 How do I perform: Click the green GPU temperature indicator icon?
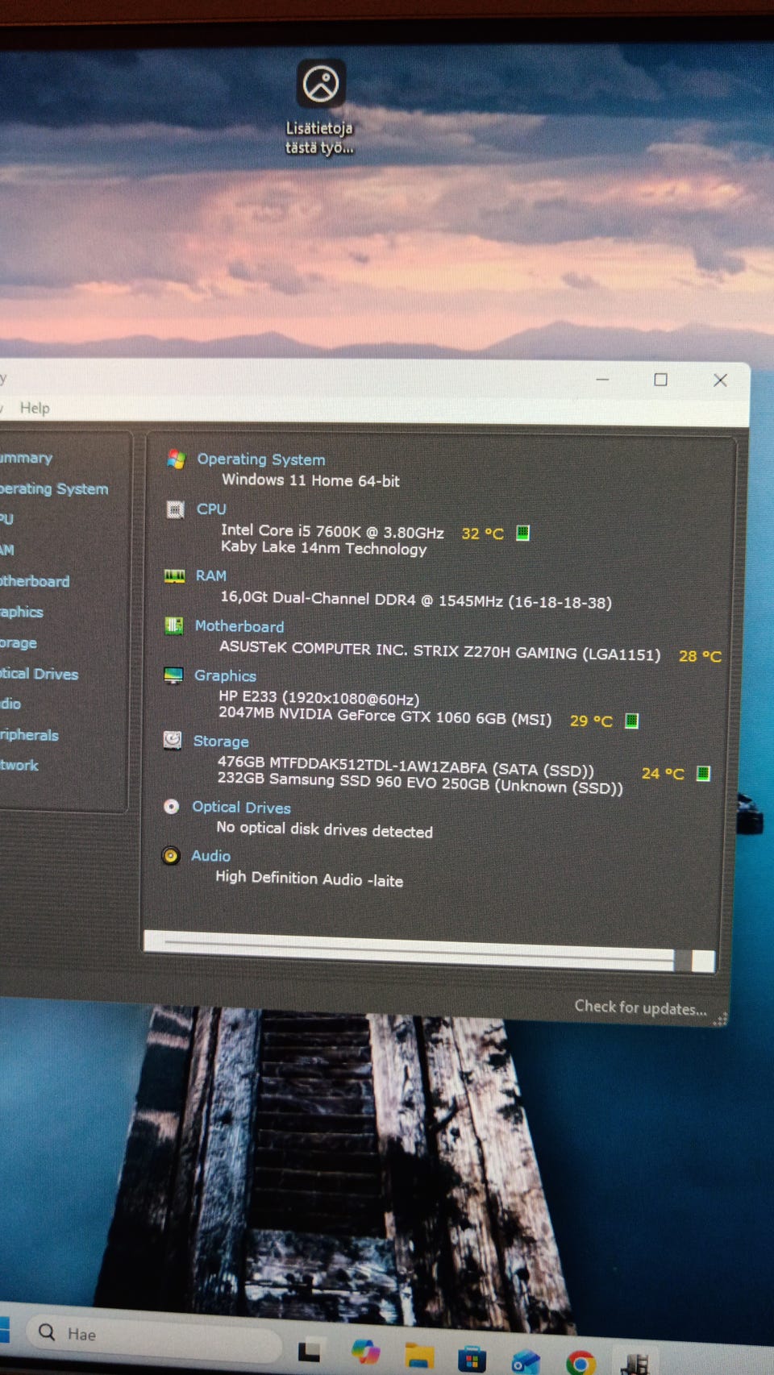point(632,721)
